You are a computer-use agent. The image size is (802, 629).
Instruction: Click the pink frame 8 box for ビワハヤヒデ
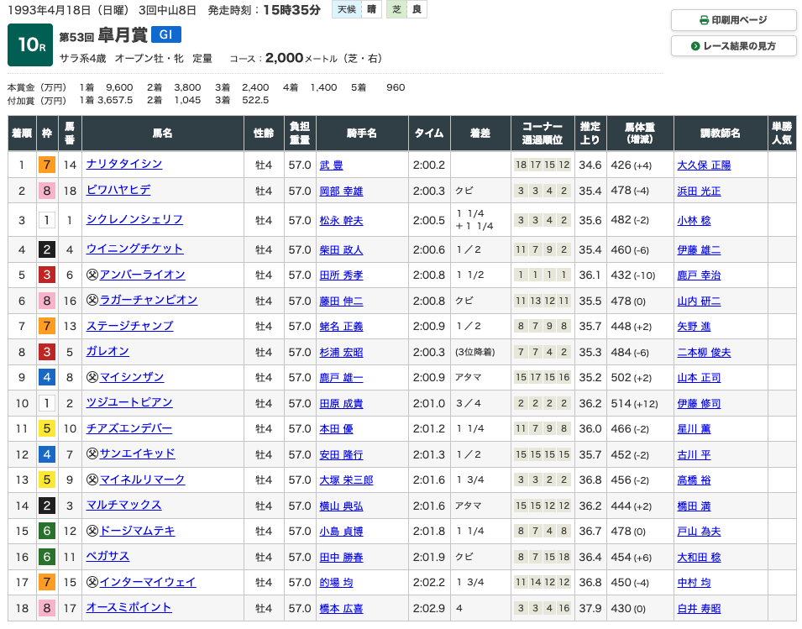tap(47, 191)
